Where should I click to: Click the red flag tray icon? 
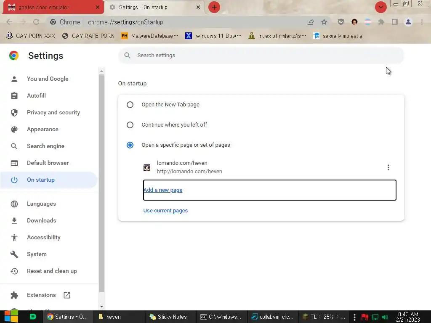[365, 317]
